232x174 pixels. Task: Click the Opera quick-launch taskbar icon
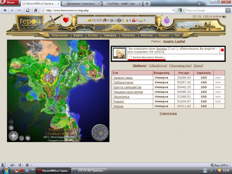coord(22,171)
